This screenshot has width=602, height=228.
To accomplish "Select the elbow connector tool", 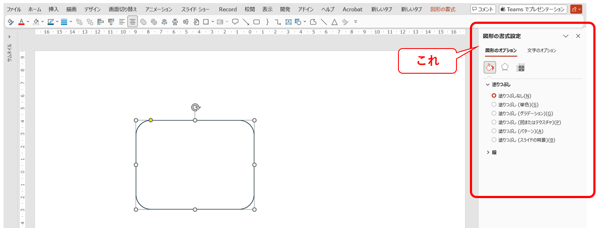I will 278,22.
